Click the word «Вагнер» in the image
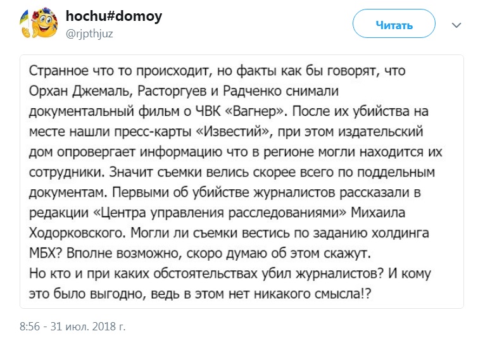478x343 pixels. (x=255, y=111)
